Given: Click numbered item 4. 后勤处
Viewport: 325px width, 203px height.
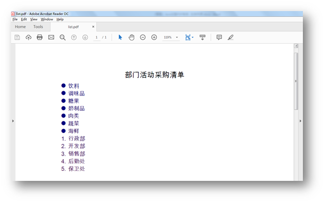Looking at the screenshot, I should tap(73, 161).
